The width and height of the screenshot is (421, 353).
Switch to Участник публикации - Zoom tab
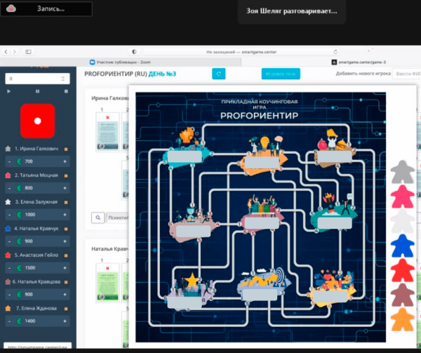coord(121,62)
